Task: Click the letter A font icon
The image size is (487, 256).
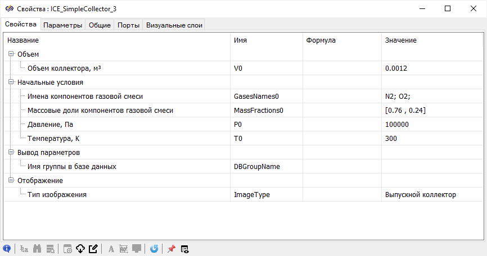Action: click(x=111, y=249)
